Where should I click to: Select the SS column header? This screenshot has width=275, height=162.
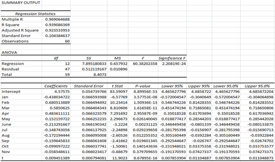[88, 58]
